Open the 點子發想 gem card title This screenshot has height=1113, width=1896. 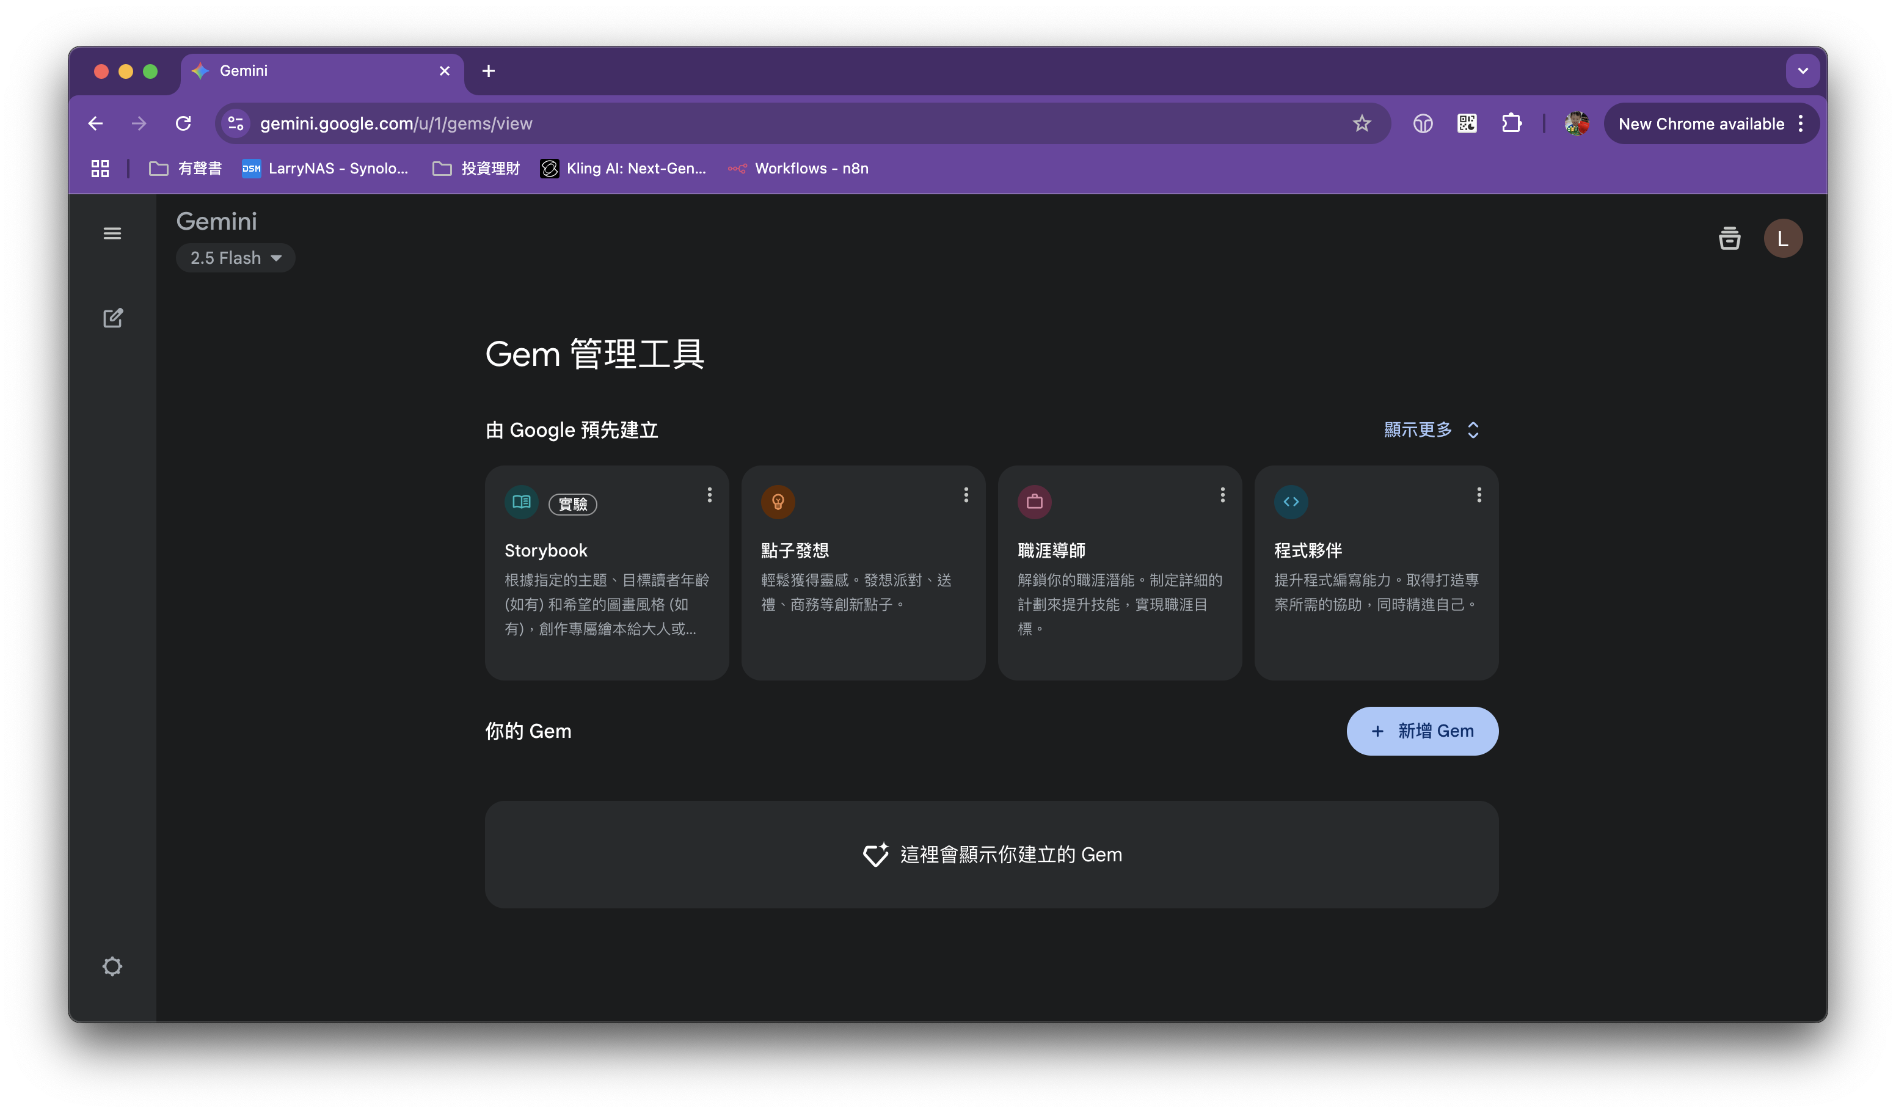(x=795, y=551)
